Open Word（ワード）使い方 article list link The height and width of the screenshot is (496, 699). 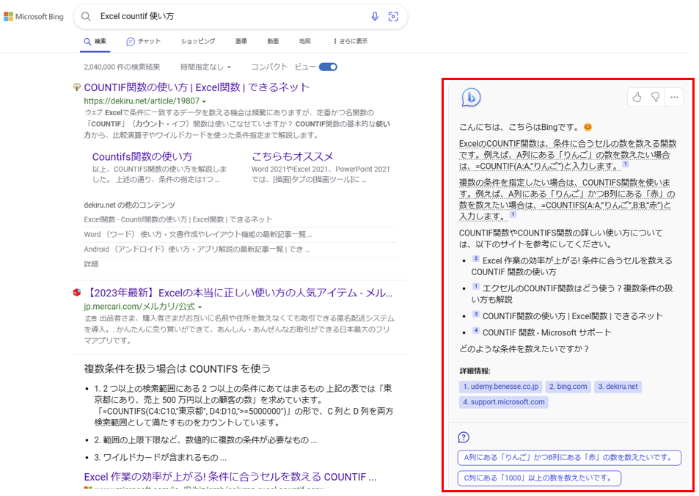pyautogui.click(x=198, y=235)
